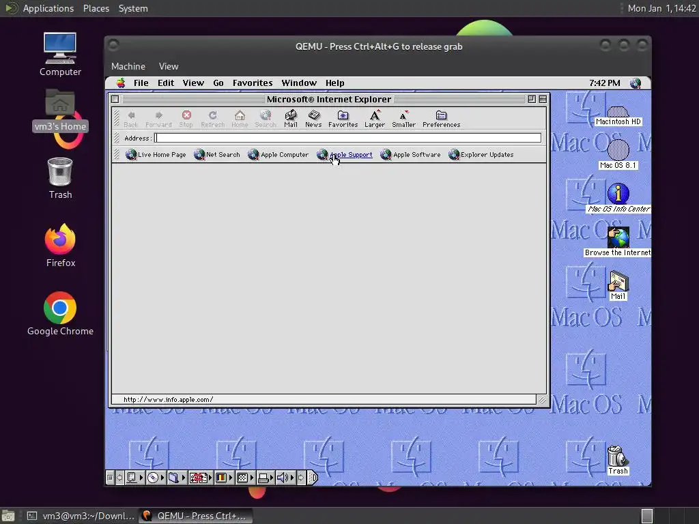Click the Back toolbar icon

(131, 119)
